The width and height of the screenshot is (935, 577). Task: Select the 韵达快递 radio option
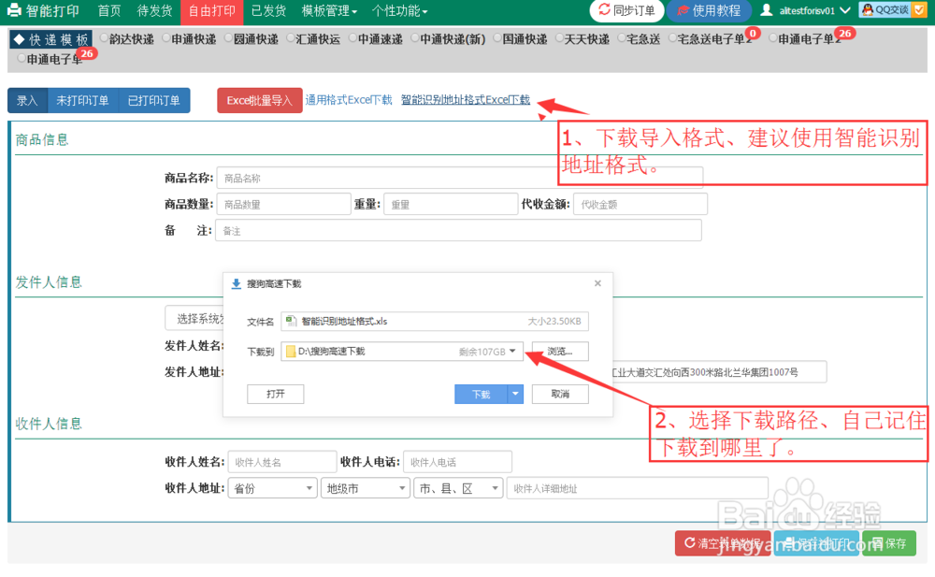(105, 38)
